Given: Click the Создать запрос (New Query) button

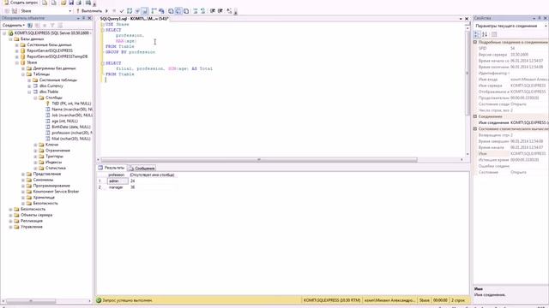Looking at the screenshot, I should tap(21, 3).
